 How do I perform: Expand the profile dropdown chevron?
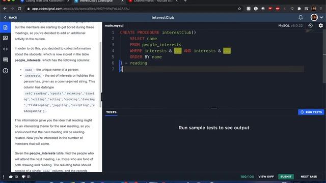(321, 17)
